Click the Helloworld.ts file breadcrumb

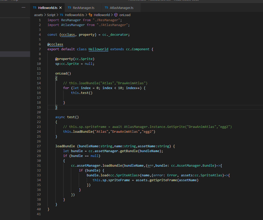coord(74,15)
